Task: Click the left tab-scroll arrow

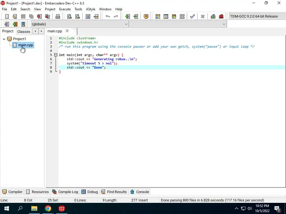Action: [x=35, y=31]
